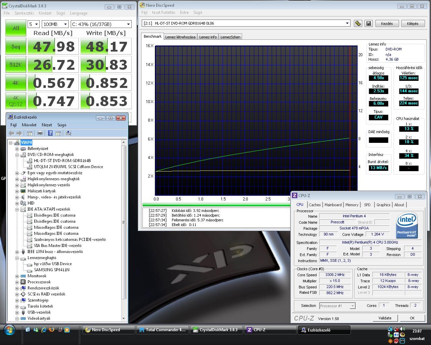The height and width of the screenshot is (345, 431).
Task: Collapse the DVD/CD-ROM-meghajtók node
Action: [x=17, y=155]
